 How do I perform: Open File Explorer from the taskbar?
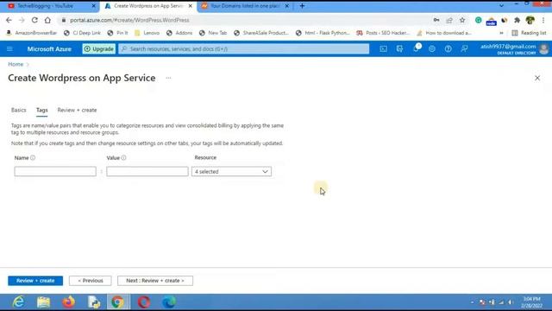pyautogui.click(x=44, y=301)
